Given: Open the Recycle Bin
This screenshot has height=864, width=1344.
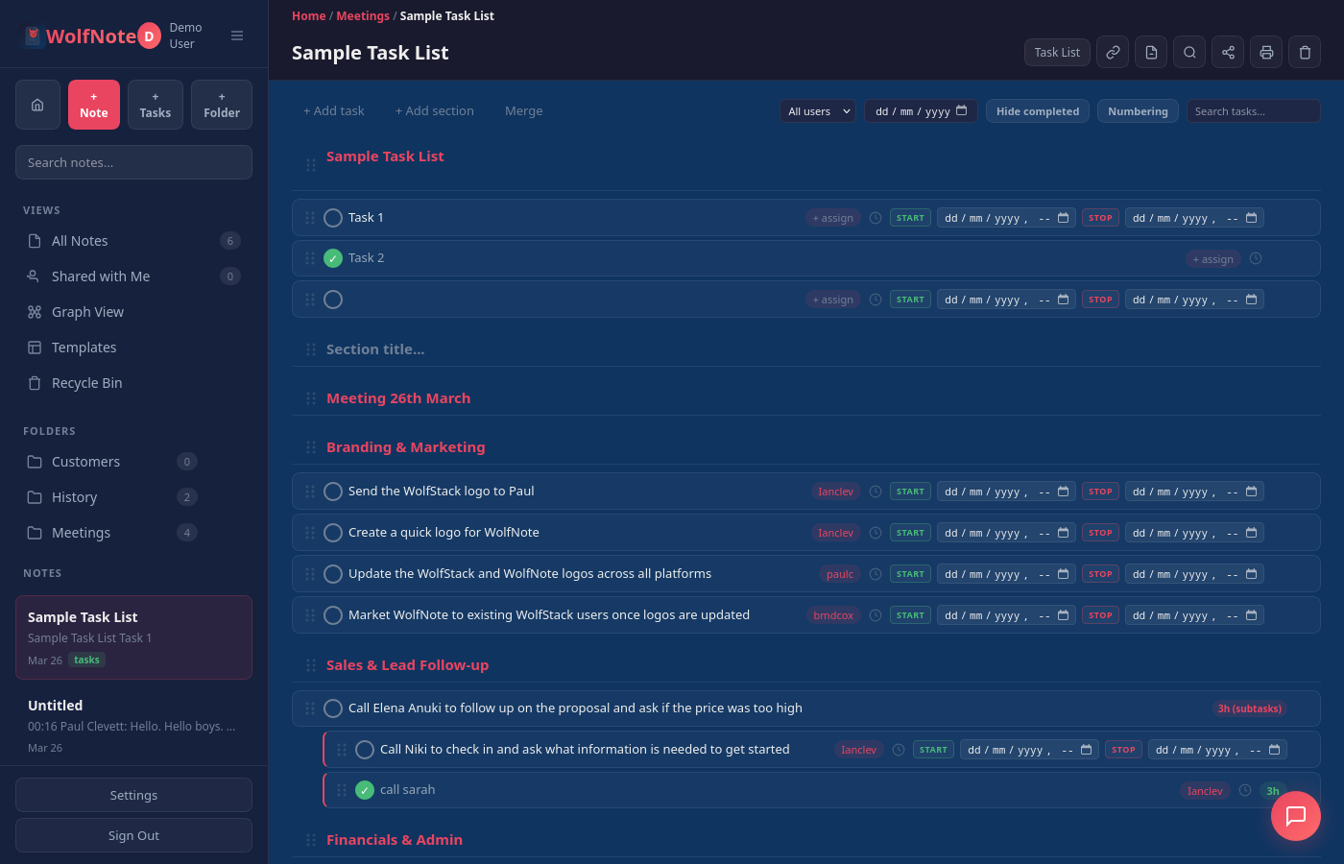Looking at the screenshot, I should (133, 383).
